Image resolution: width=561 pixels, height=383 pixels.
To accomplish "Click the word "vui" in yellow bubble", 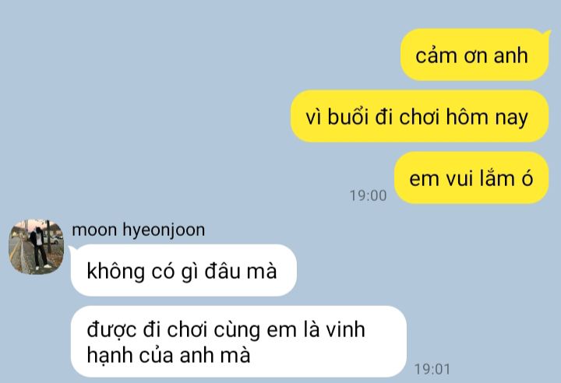I will point(460,178).
